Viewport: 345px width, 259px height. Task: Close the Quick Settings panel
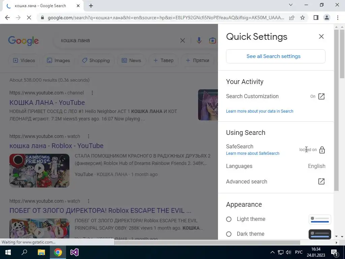click(321, 36)
